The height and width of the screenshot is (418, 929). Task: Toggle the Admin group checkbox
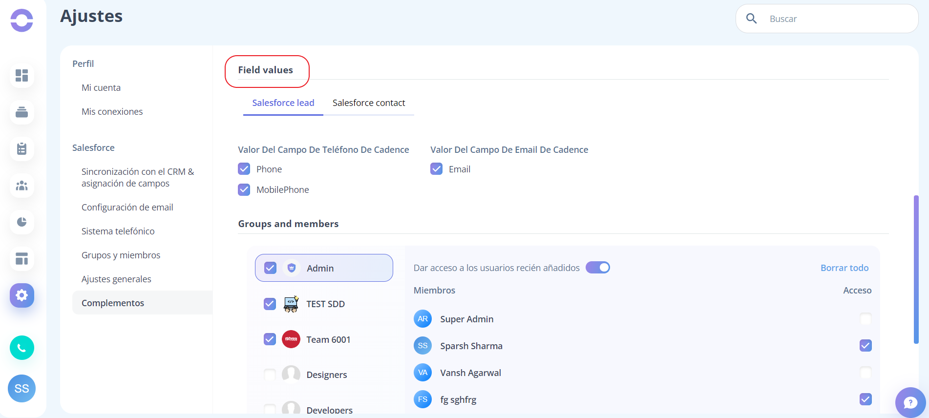270,268
